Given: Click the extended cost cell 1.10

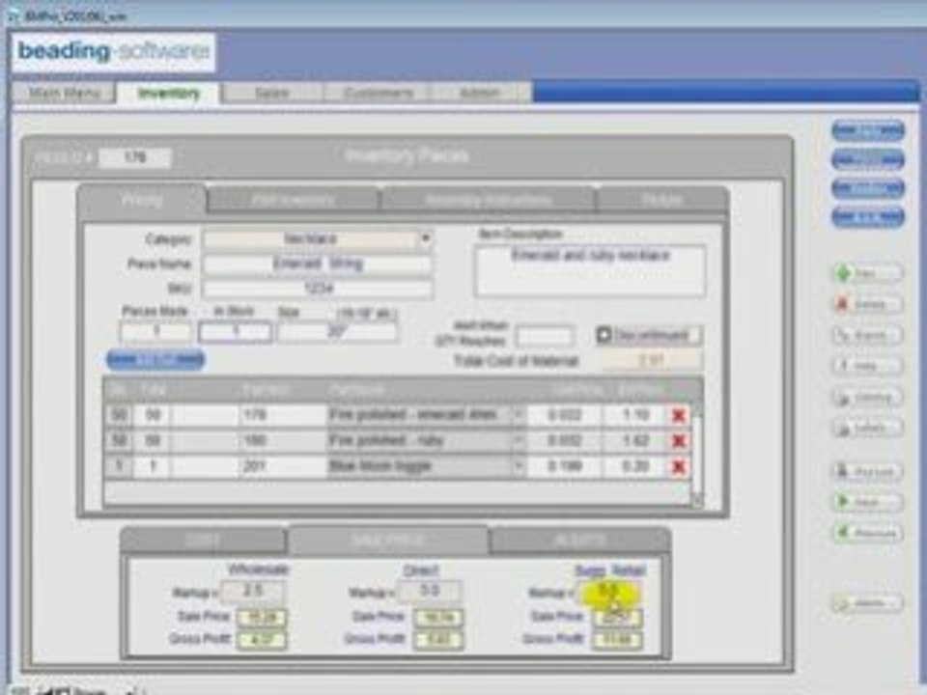Looking at the screenshot, I should click(x=635, y=415).
